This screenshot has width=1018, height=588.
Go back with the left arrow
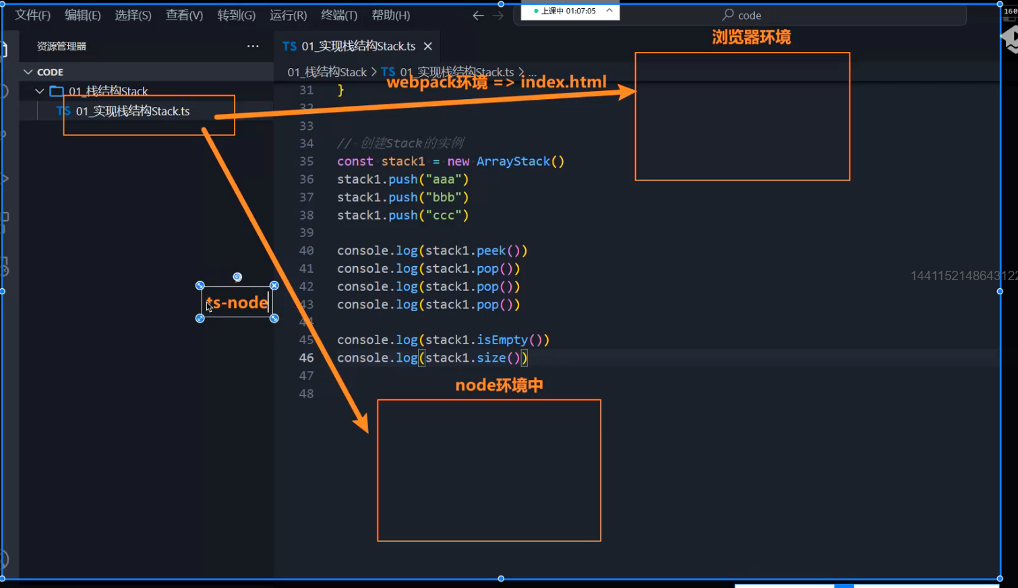click(478, 15)
